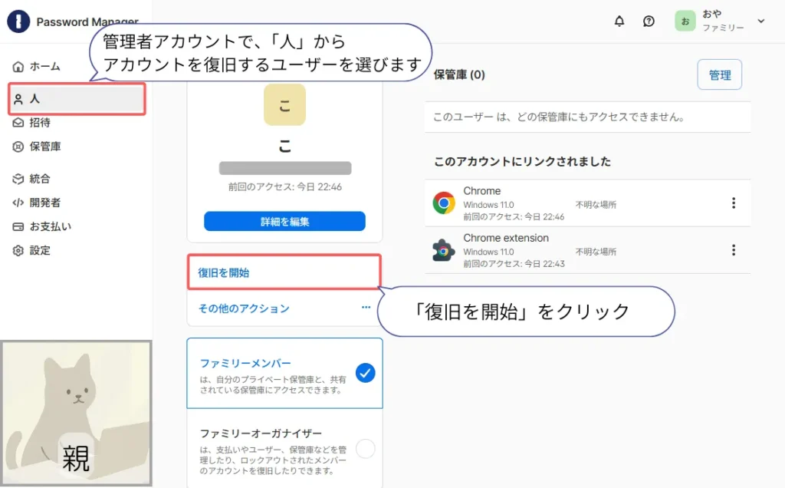Open the kebab menu for the Chrome entry
The width and height of the screenshot is (785, 488).
(734, 203)
